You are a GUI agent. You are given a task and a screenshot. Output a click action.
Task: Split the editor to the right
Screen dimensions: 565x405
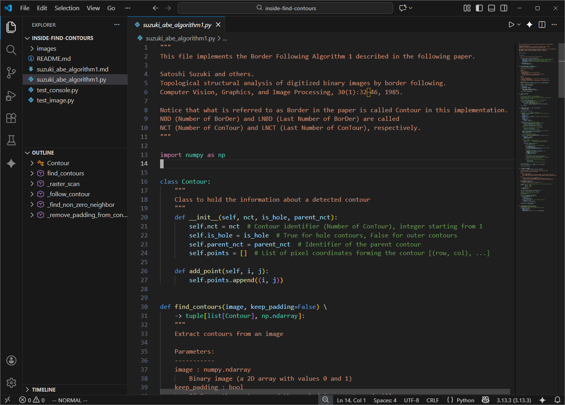[542, 25]
